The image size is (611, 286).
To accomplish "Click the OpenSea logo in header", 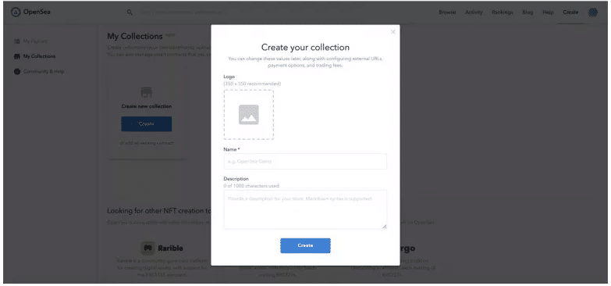I will coord(30,12).
